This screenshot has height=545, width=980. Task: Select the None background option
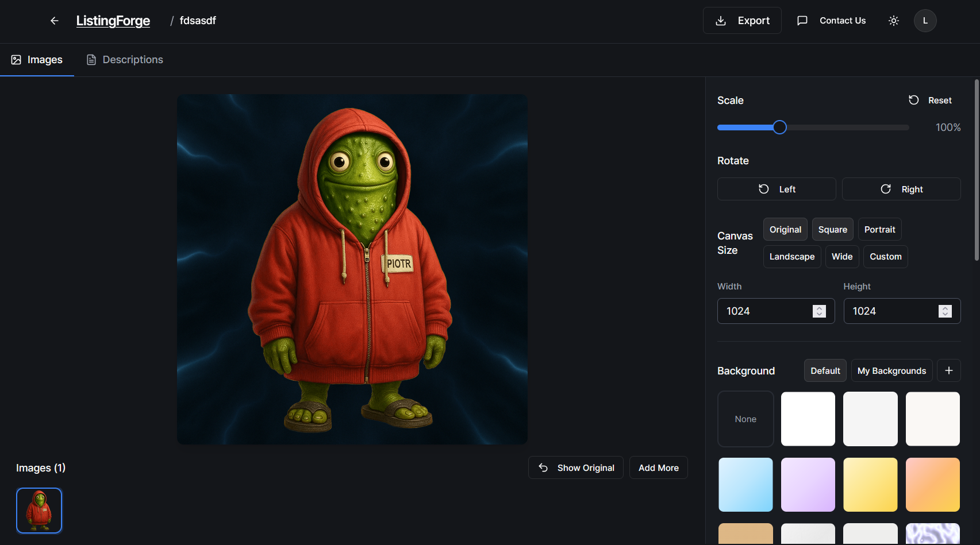click(745, 419)
